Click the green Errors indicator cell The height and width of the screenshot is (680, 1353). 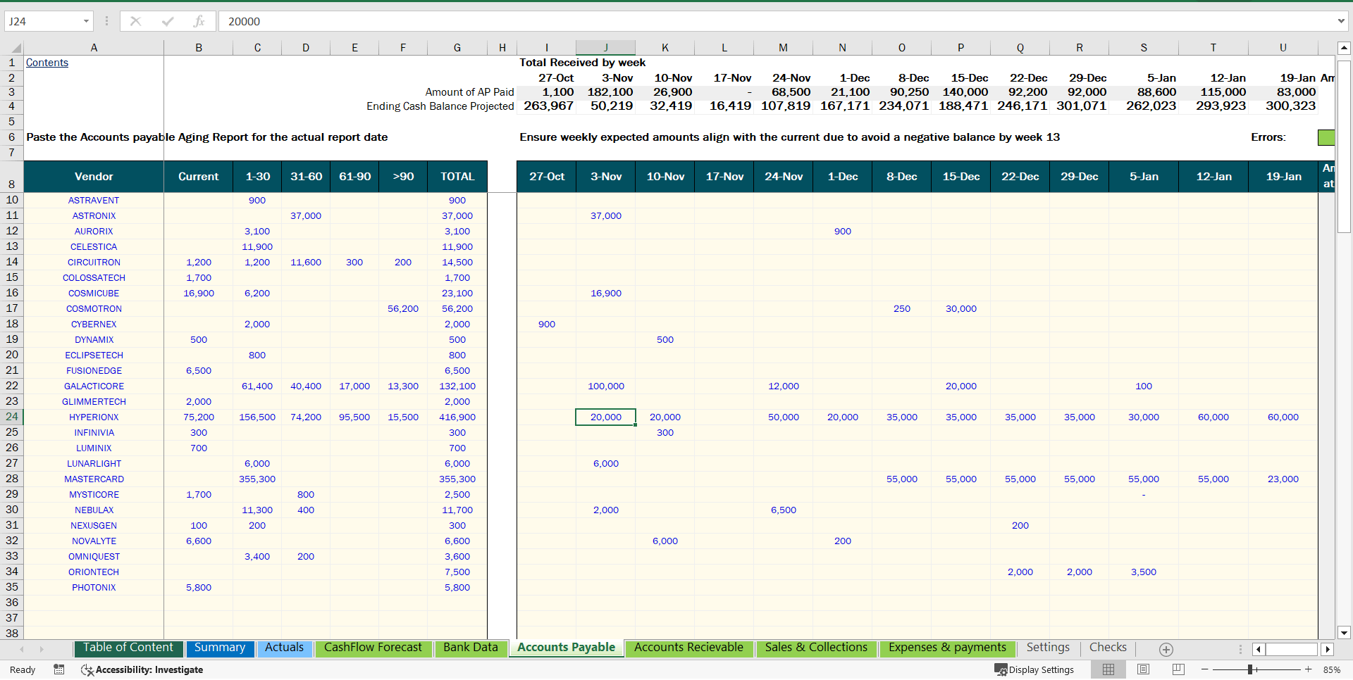coord(1326,137)
